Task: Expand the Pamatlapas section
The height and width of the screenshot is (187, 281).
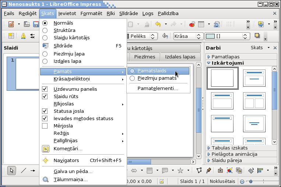Action: click(x=241, y=57)
